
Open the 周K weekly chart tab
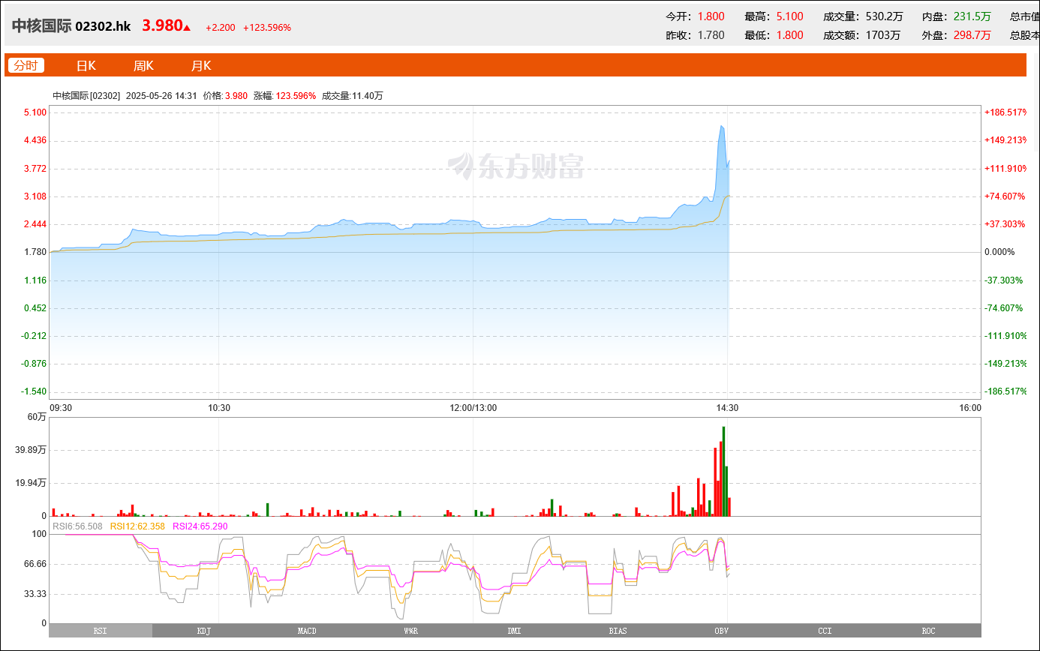[x=143, y=65]
